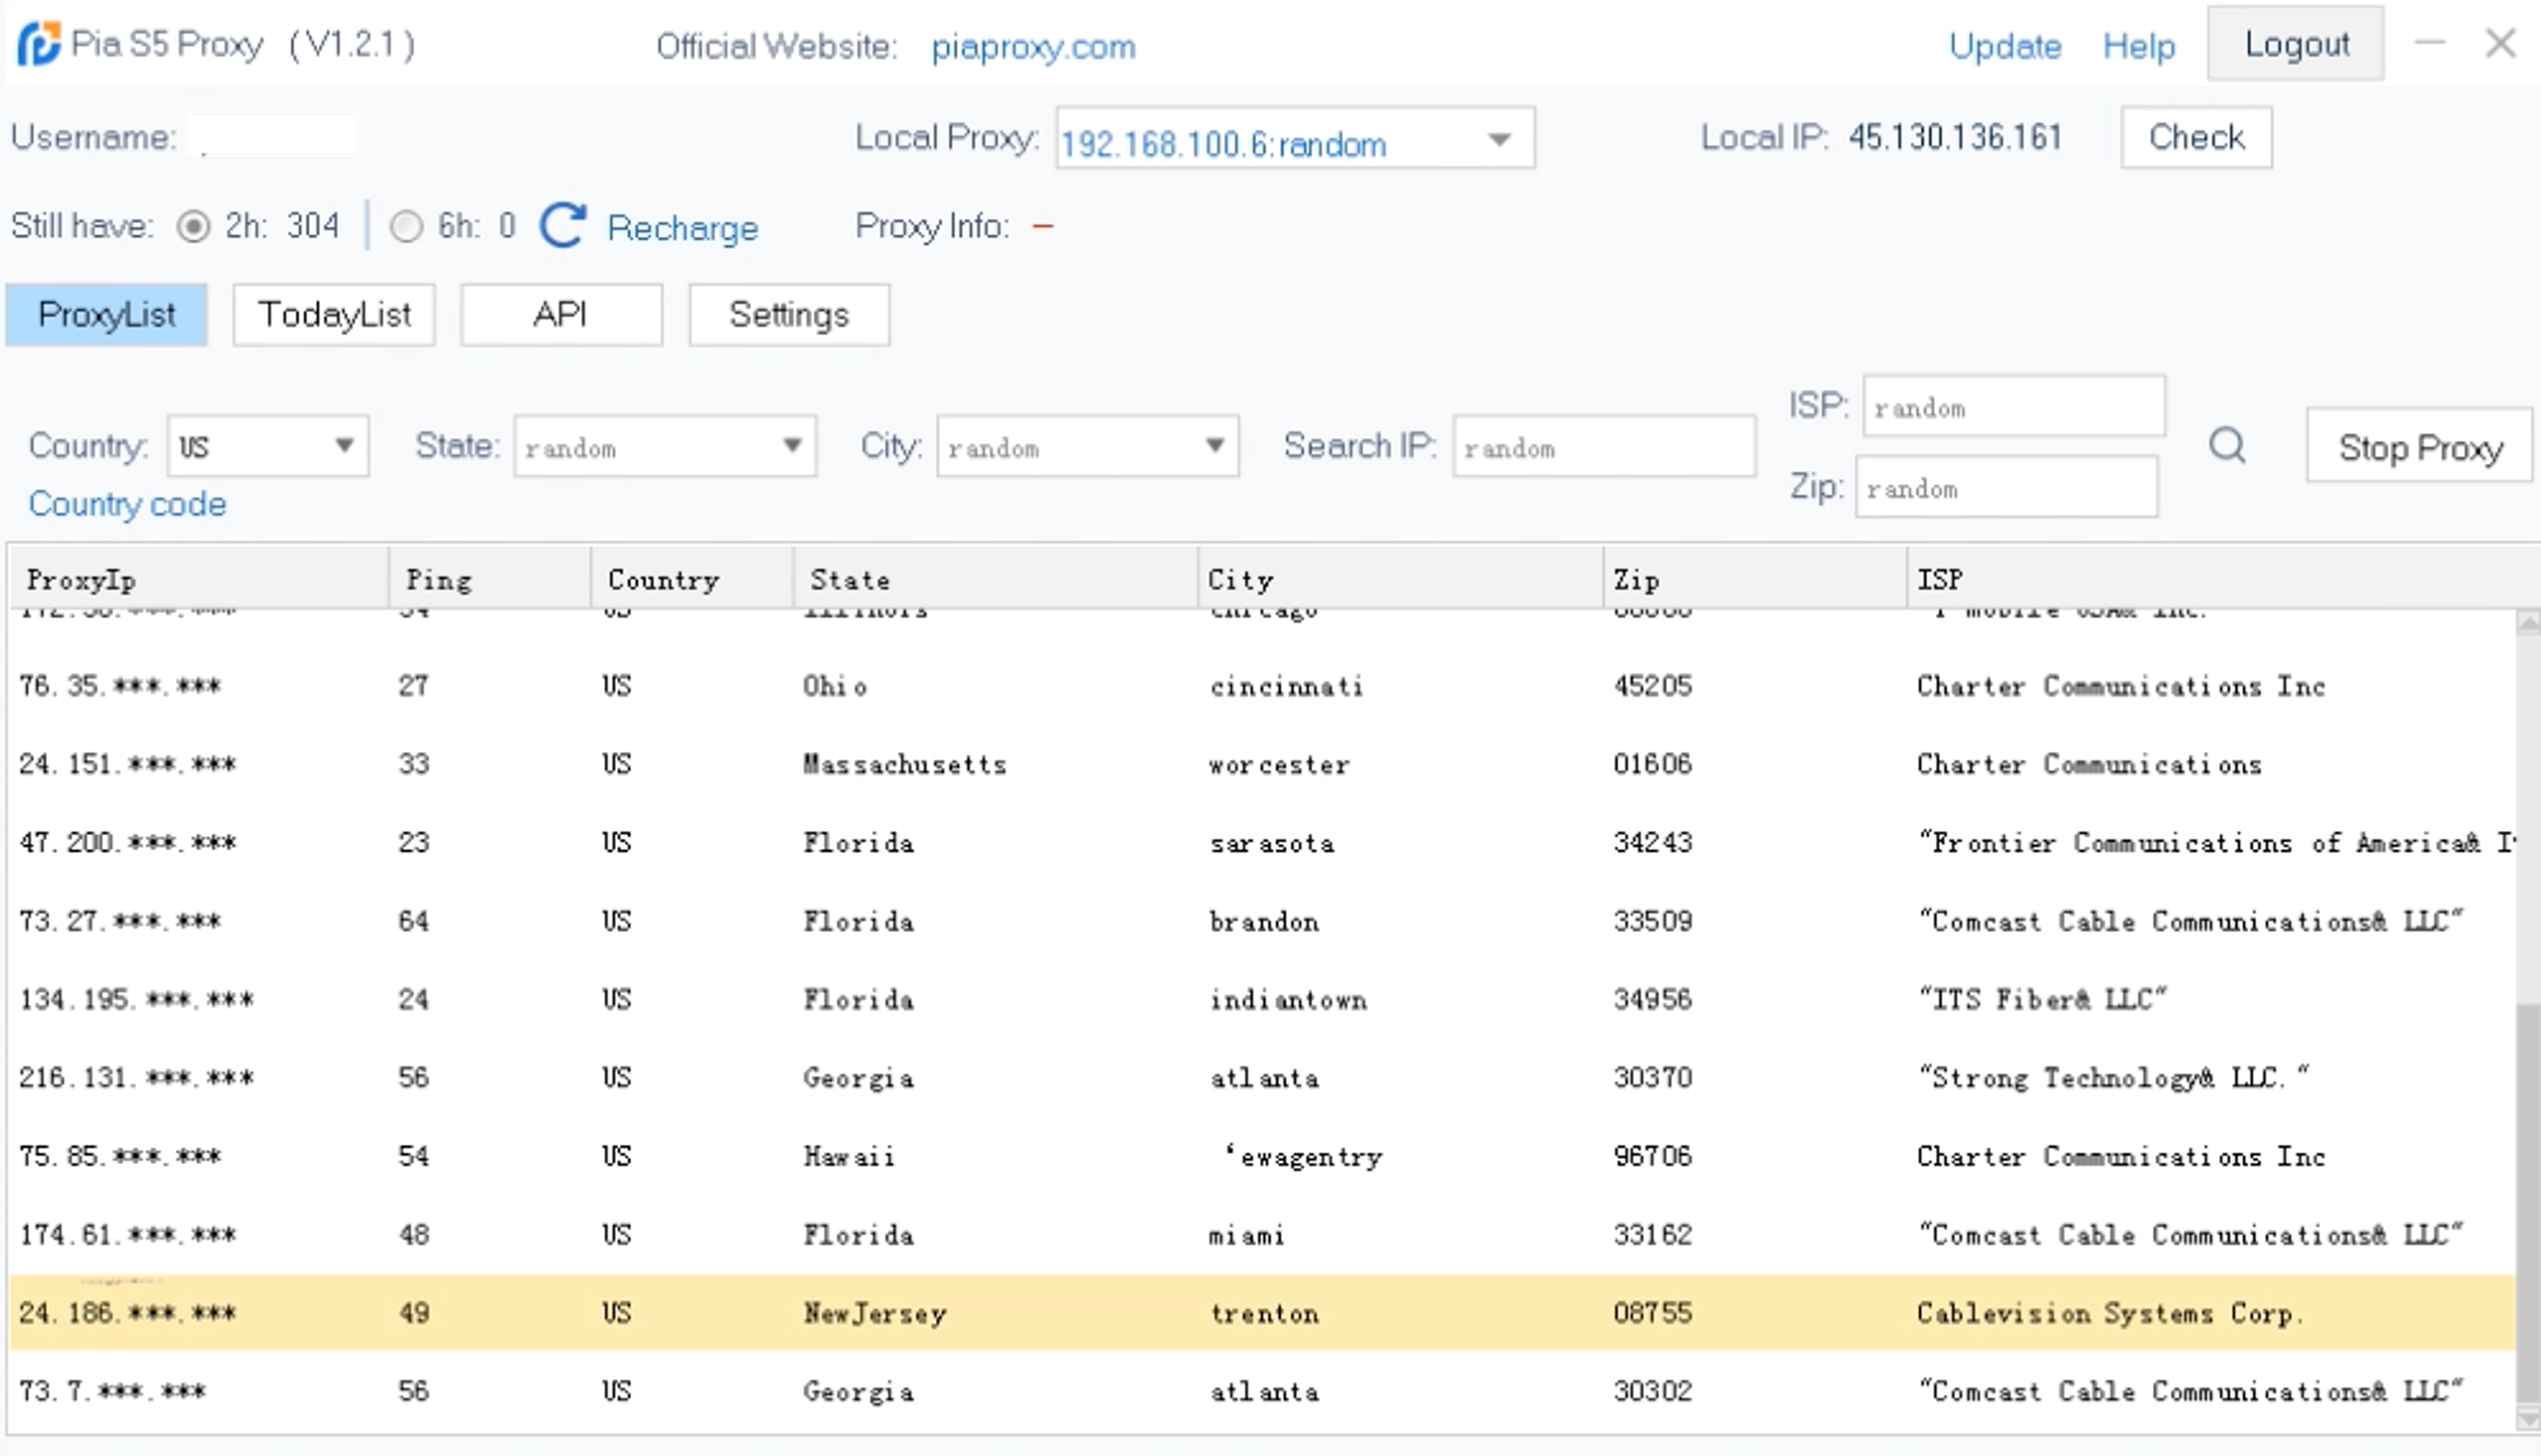Open the Settings tab
The image size is (2541, 1456).
[789, 315]
